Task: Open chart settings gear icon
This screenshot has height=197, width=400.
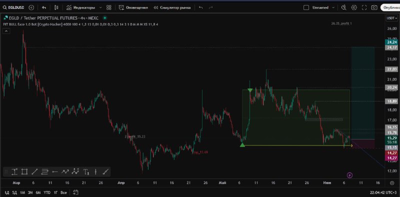Action: click(x=354, y=7)
